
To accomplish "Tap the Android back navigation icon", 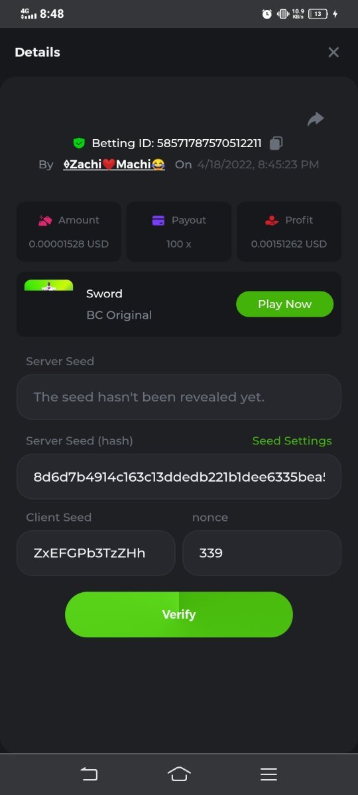I will pos(89,774).
